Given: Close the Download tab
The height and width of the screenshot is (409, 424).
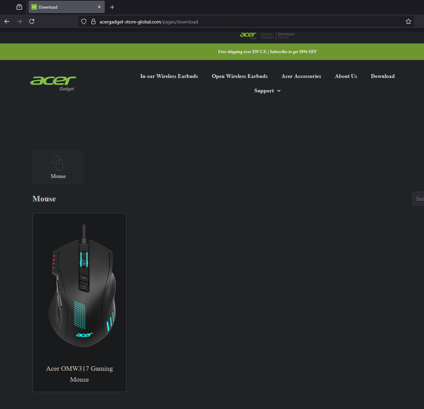Looking at the screenshot, I should tap(99, 7).
